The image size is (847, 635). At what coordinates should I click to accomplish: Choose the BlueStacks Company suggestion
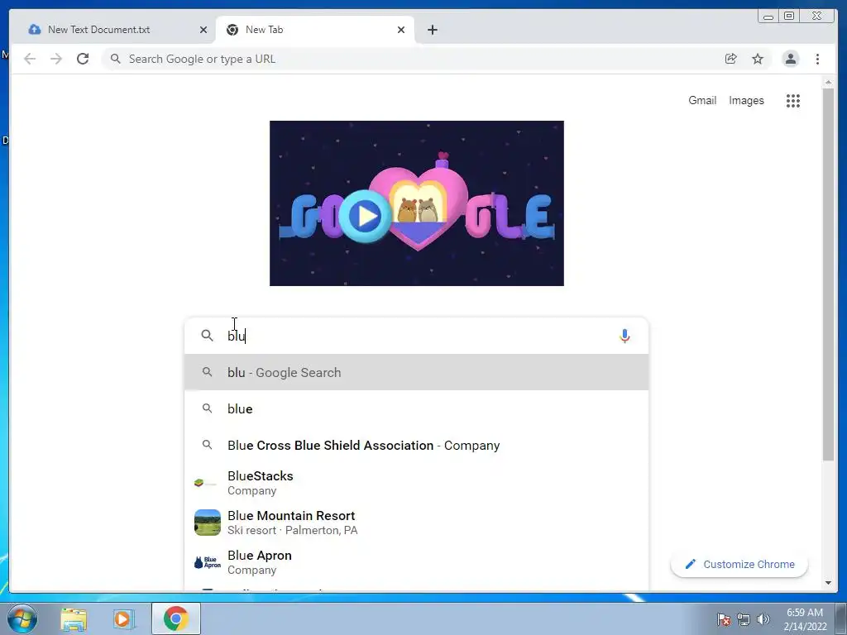click(417, 483)
